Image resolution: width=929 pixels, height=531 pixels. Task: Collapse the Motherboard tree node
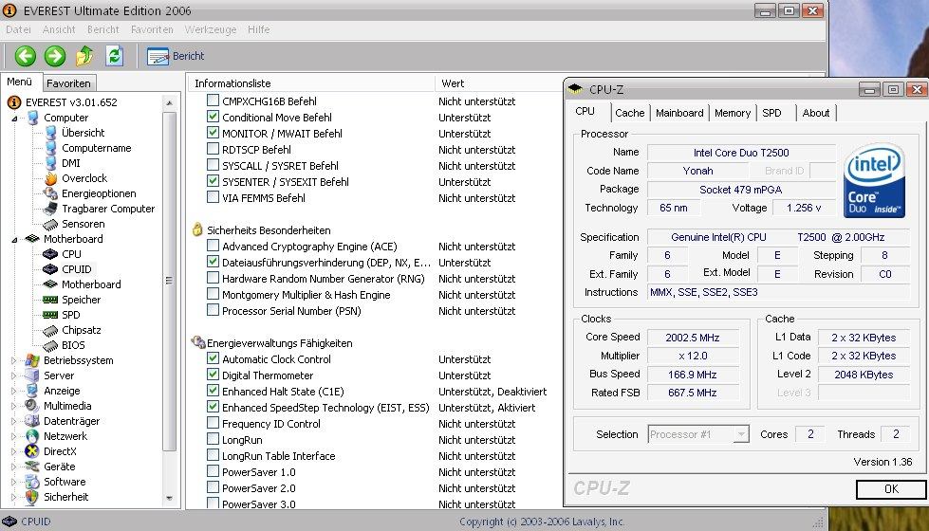[14, 240]
